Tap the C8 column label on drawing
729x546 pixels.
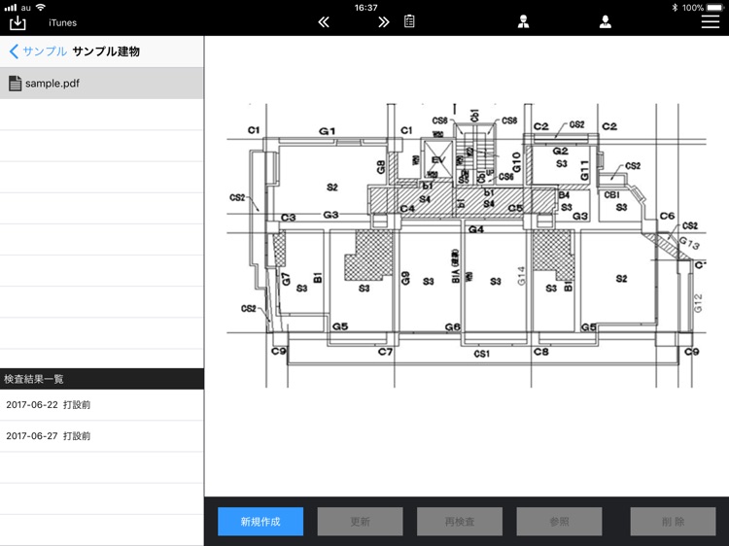[x=541, y=352]
